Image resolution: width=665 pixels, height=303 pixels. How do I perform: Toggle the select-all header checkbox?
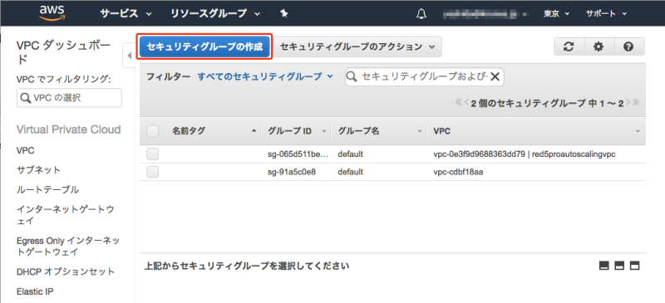(153, 131)
